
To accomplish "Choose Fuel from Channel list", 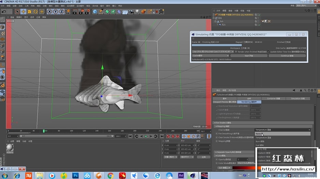I will tap(283, 145).
